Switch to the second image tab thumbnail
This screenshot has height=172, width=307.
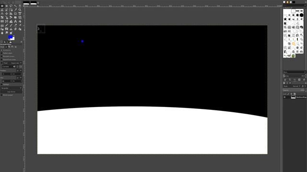(x=34, y=3)
